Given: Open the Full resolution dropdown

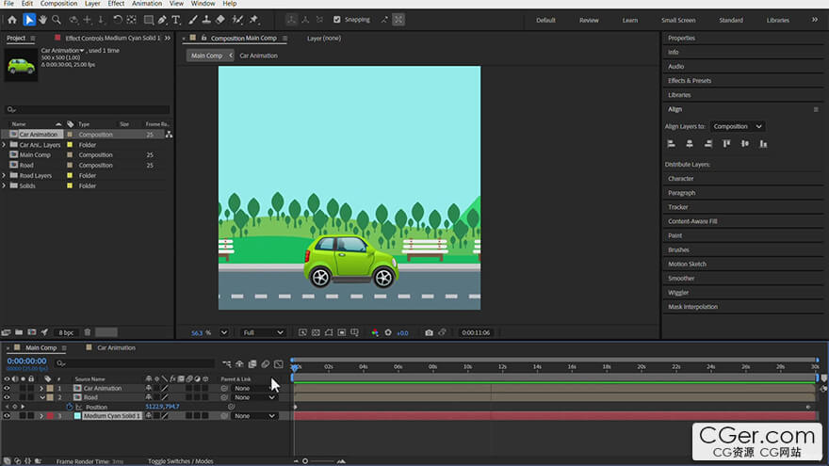Looking at the screenshot, I should pyautogui.click(x=264, y=332).
